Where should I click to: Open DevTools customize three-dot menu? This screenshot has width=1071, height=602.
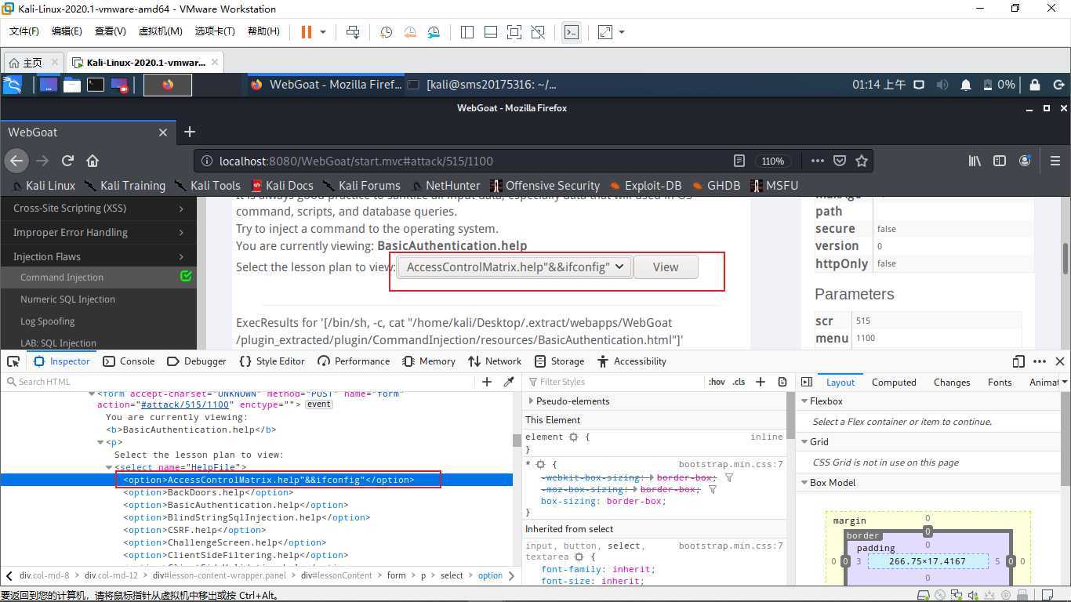coord(1040,361)
